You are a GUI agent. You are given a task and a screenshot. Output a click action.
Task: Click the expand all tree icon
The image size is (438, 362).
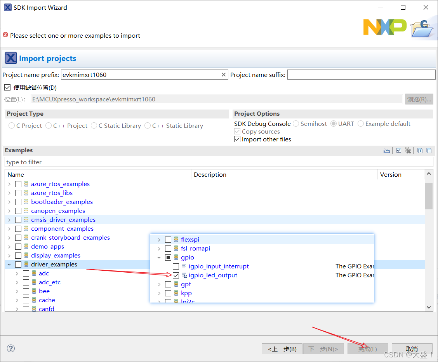pos(420,151)
